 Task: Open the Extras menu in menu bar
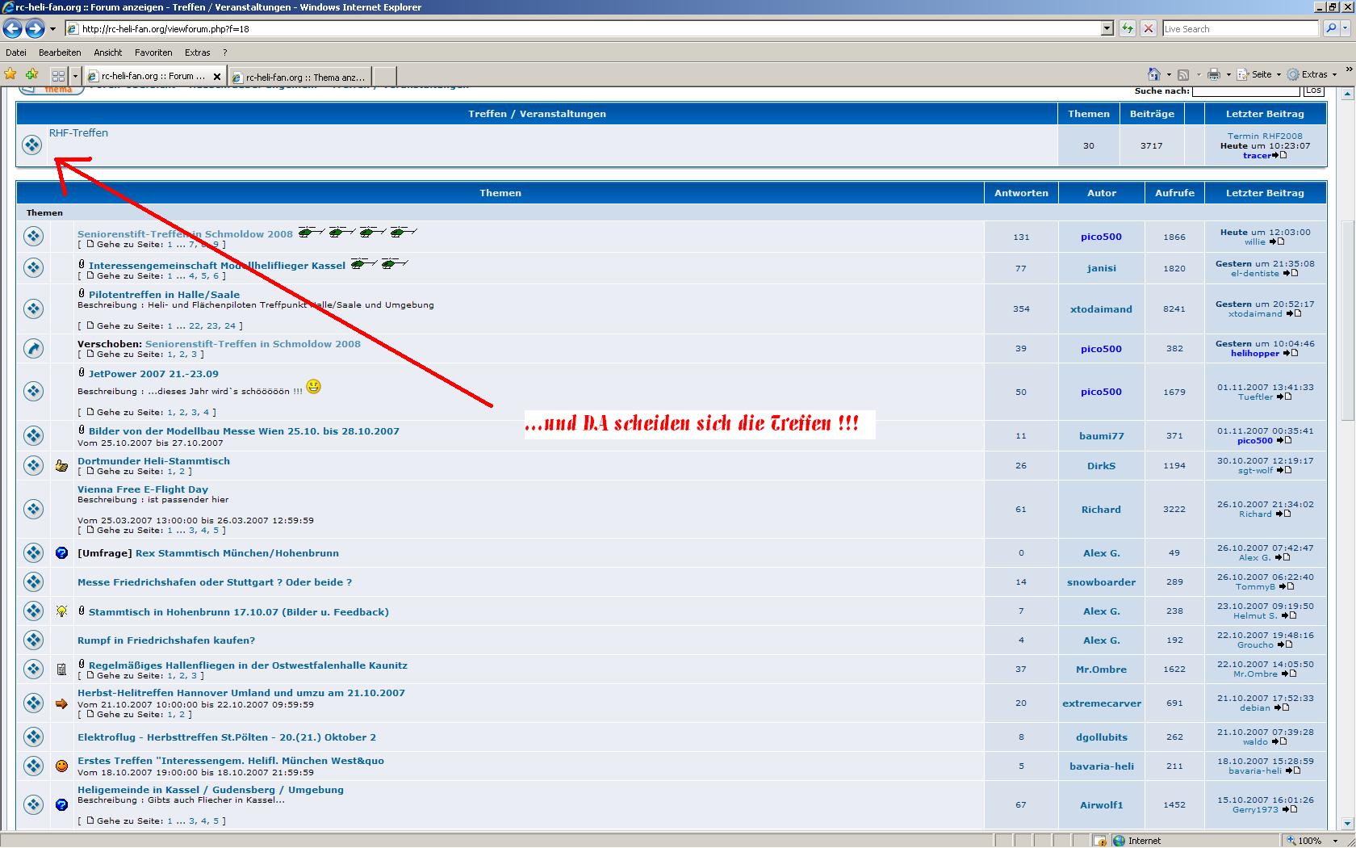coord(198,52)
